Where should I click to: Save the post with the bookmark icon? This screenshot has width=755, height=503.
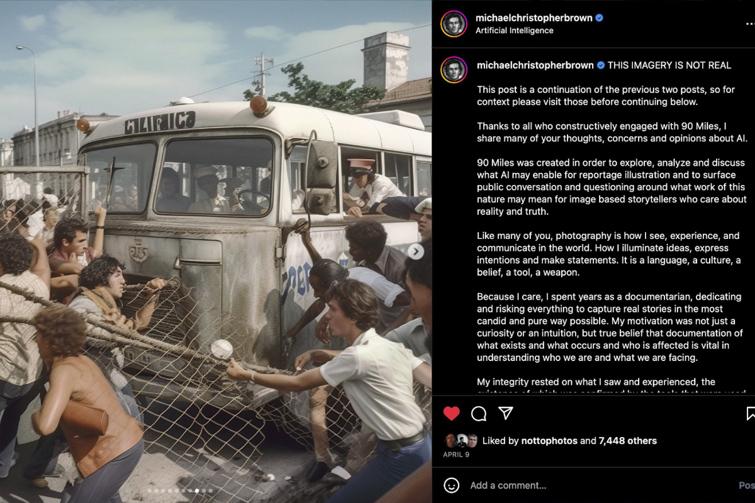[x=751, y=413]
